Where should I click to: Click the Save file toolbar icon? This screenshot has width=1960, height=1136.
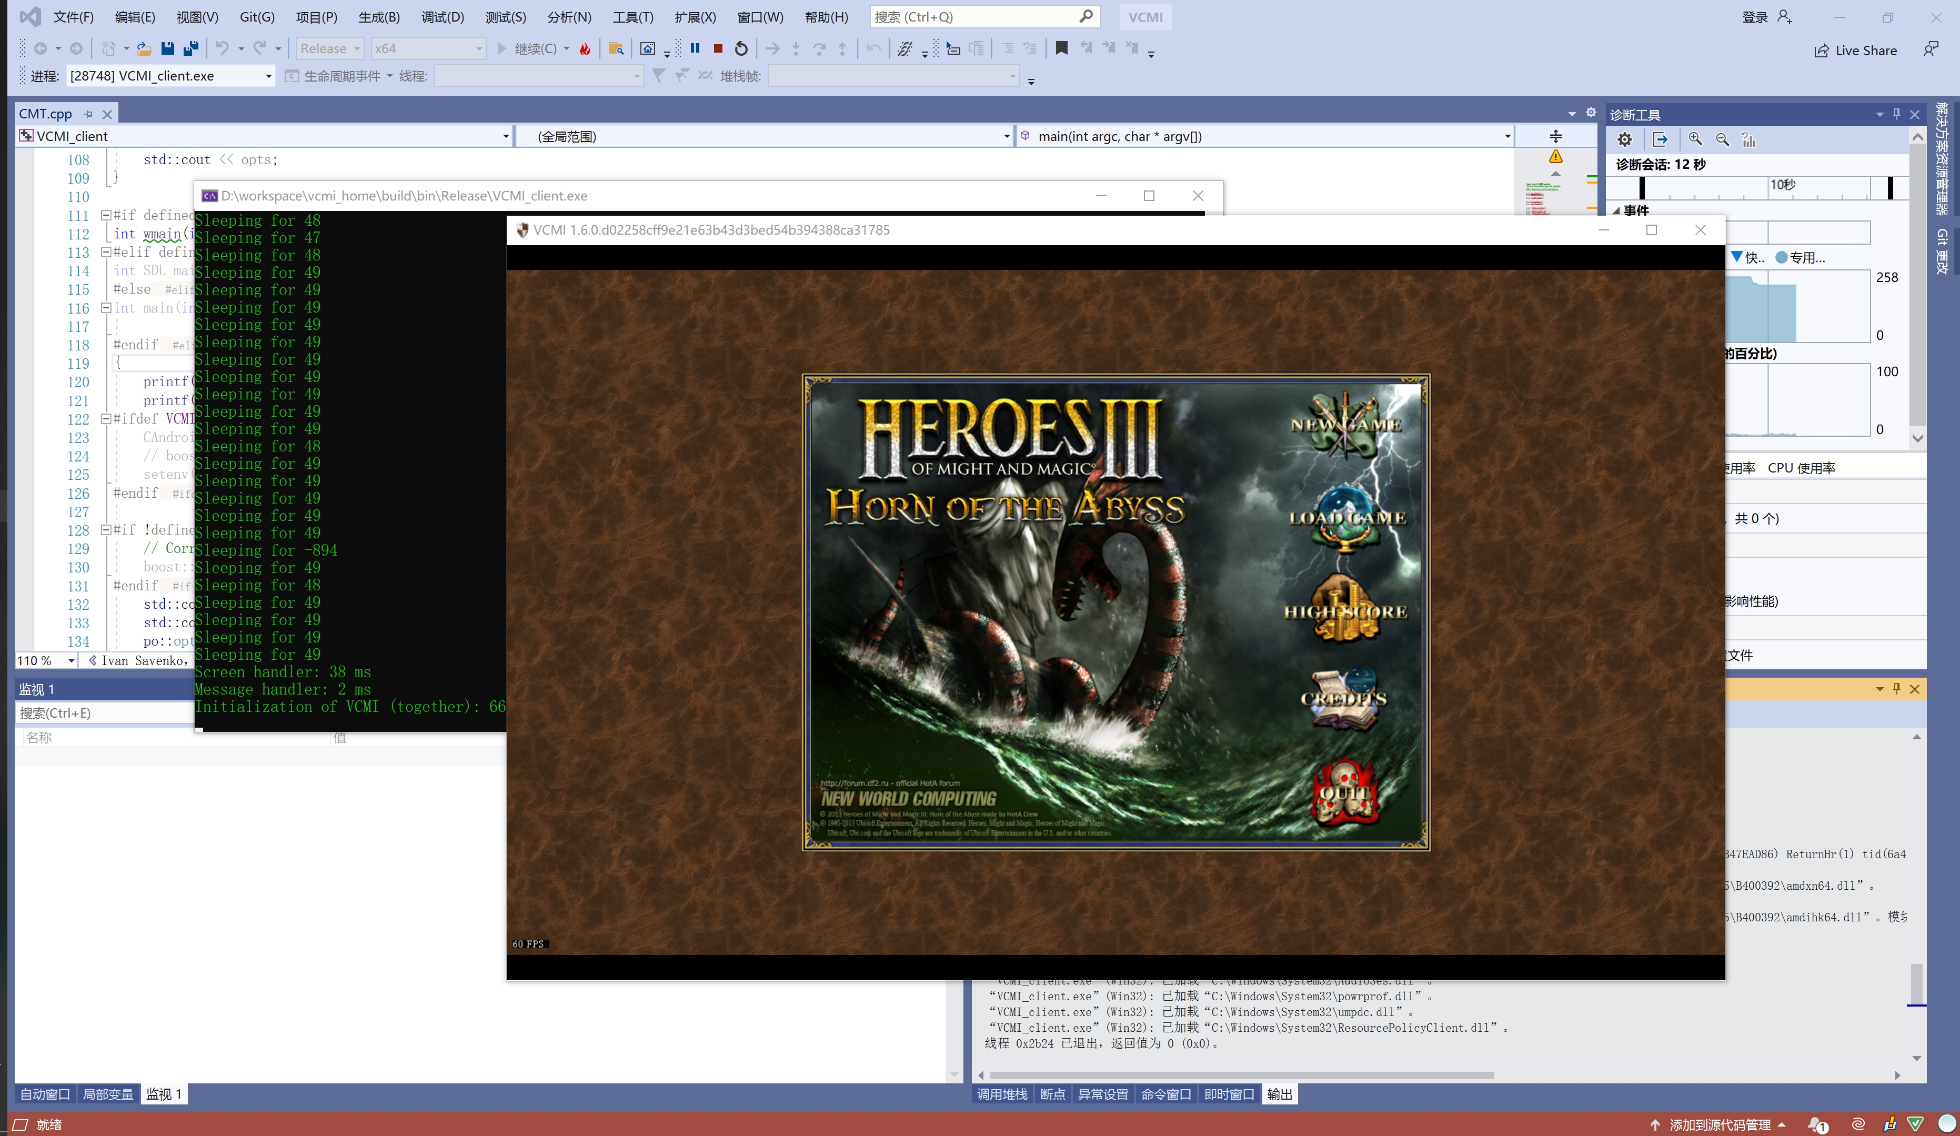(x=167, y=48)
